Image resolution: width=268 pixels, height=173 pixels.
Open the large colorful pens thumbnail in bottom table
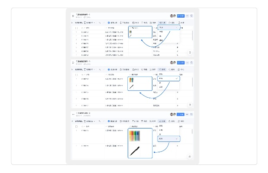136,136
